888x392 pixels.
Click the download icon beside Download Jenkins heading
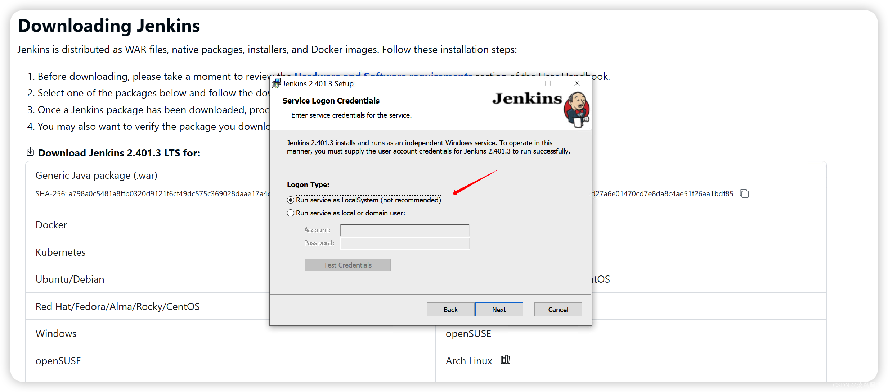coord(30,152)
